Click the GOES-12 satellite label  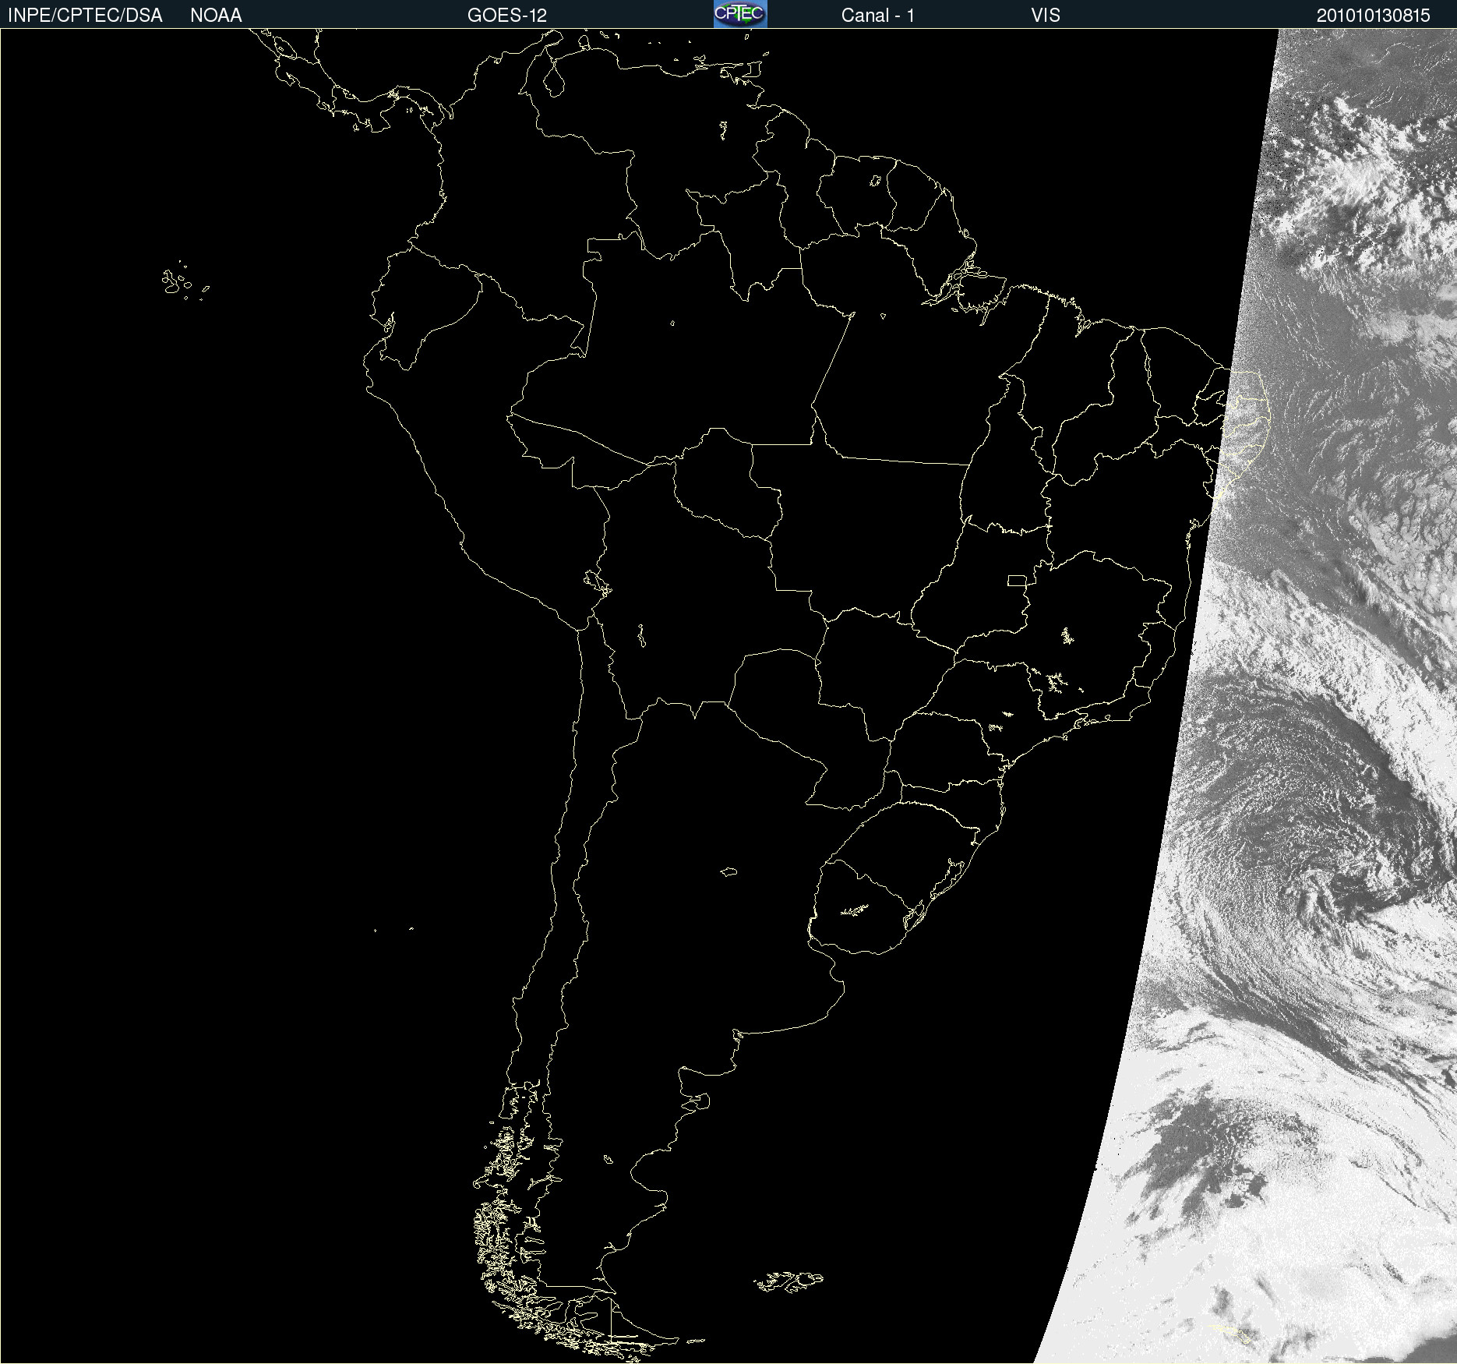coord(507,16)
